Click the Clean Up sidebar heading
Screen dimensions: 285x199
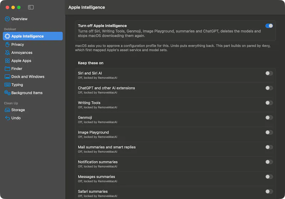tap(11, 103)
